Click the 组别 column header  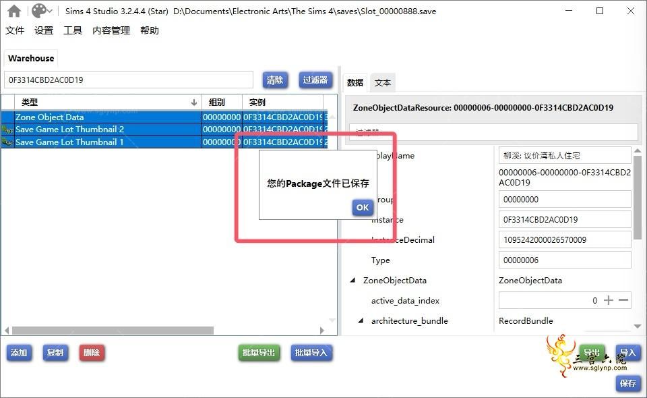click(222, 103)
